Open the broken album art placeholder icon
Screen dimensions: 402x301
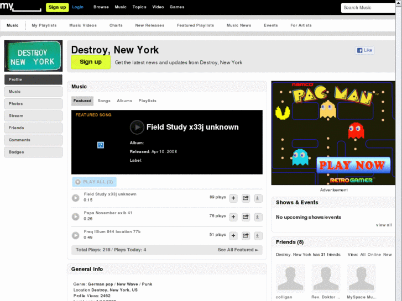[x=101, y=145]
